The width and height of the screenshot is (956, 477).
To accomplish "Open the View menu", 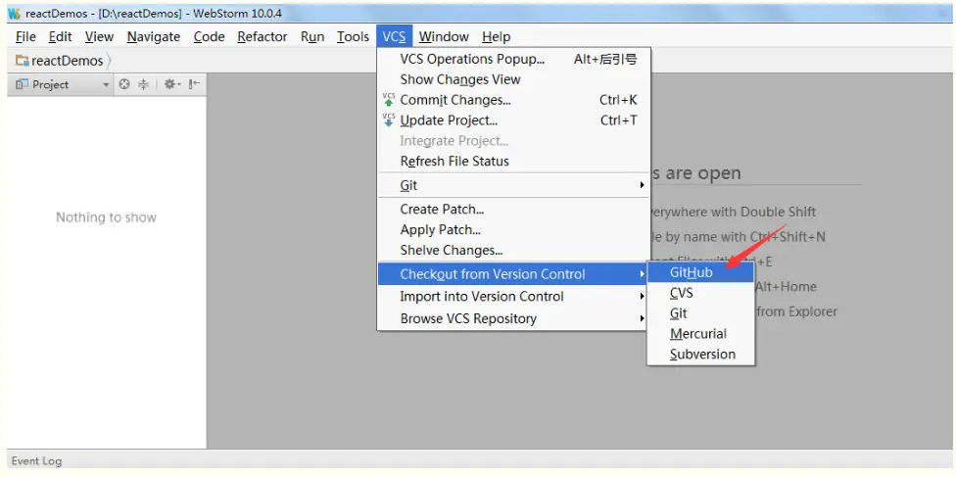I will (x=99, y=36).
